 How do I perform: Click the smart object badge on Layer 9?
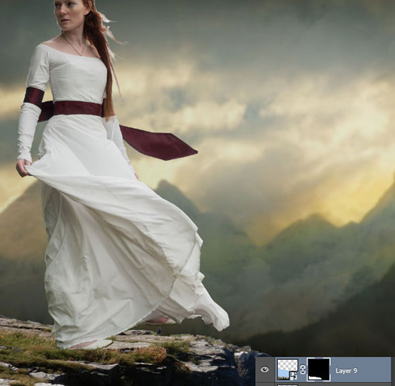pos(294,376)
